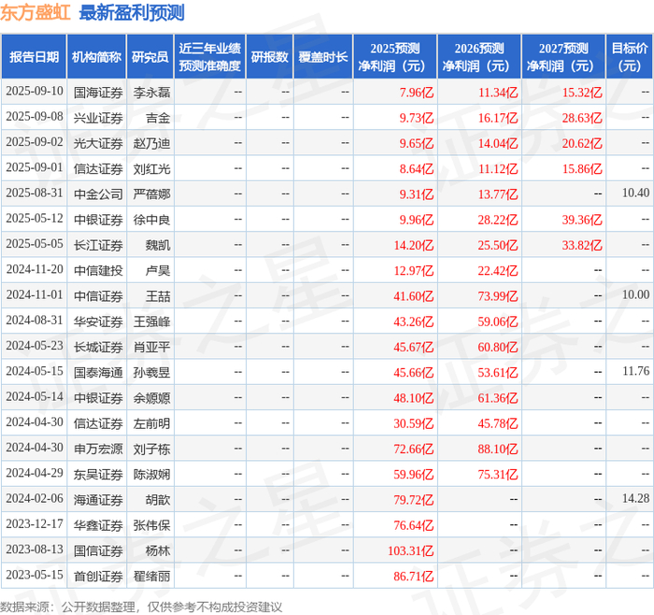Click institution 中金公司
Screen dimensions: 654x615
[x=98, y=194]
